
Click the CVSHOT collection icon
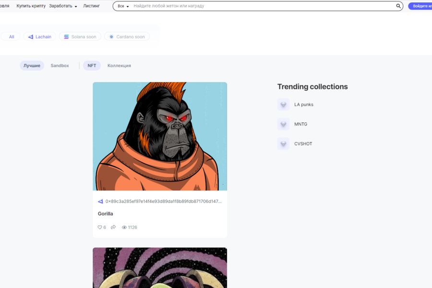[283, 144]
